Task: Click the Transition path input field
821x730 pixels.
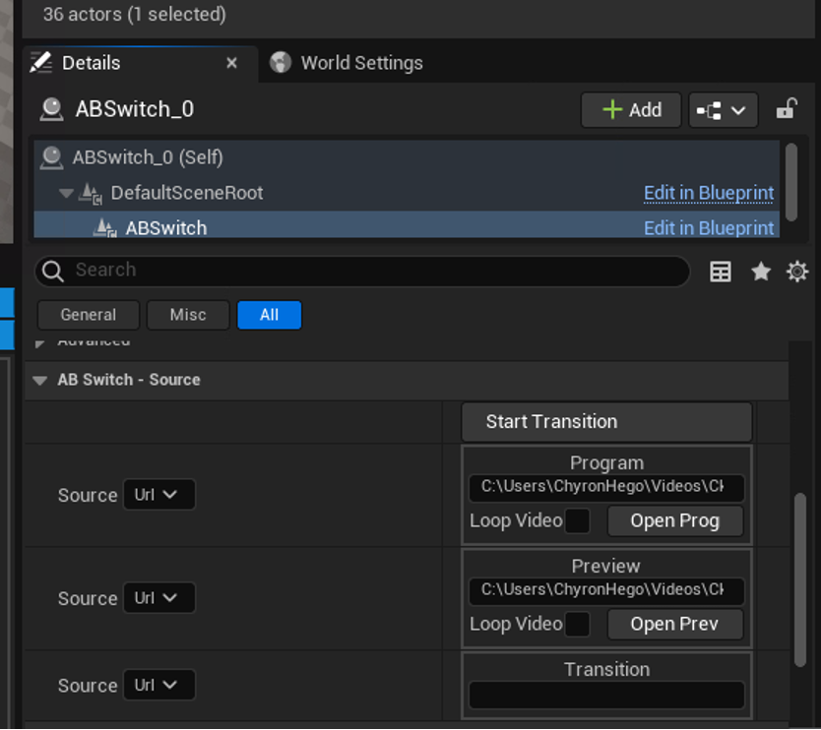Action: [x=606, y=695]
